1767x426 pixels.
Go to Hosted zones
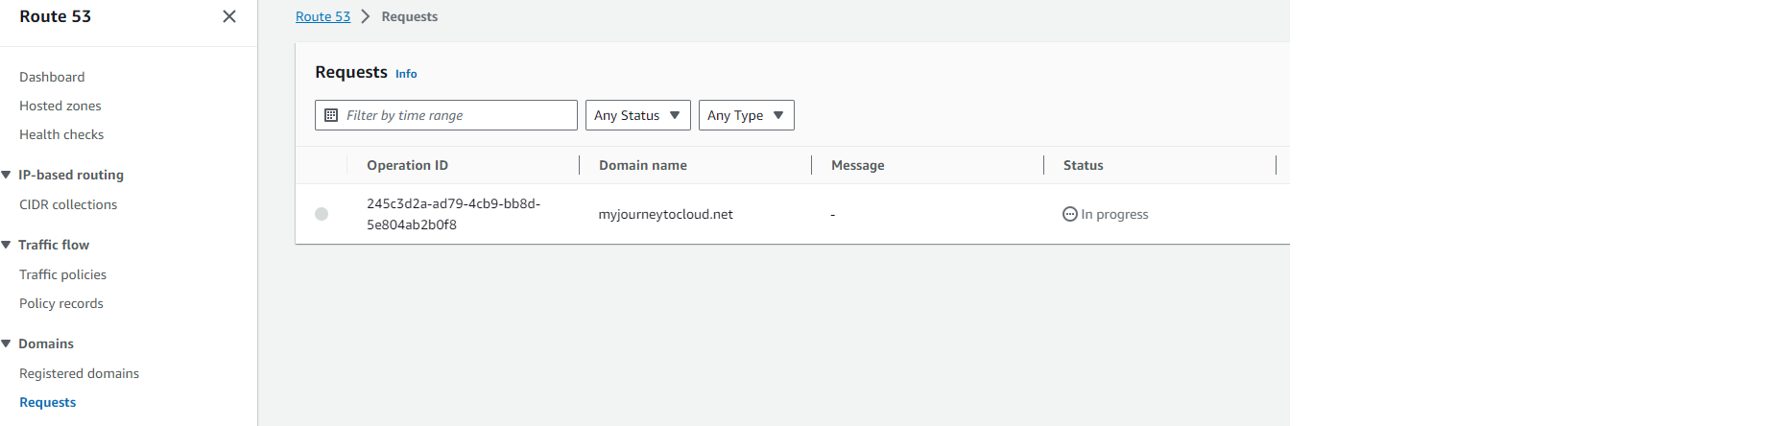(x=60, y=106)
